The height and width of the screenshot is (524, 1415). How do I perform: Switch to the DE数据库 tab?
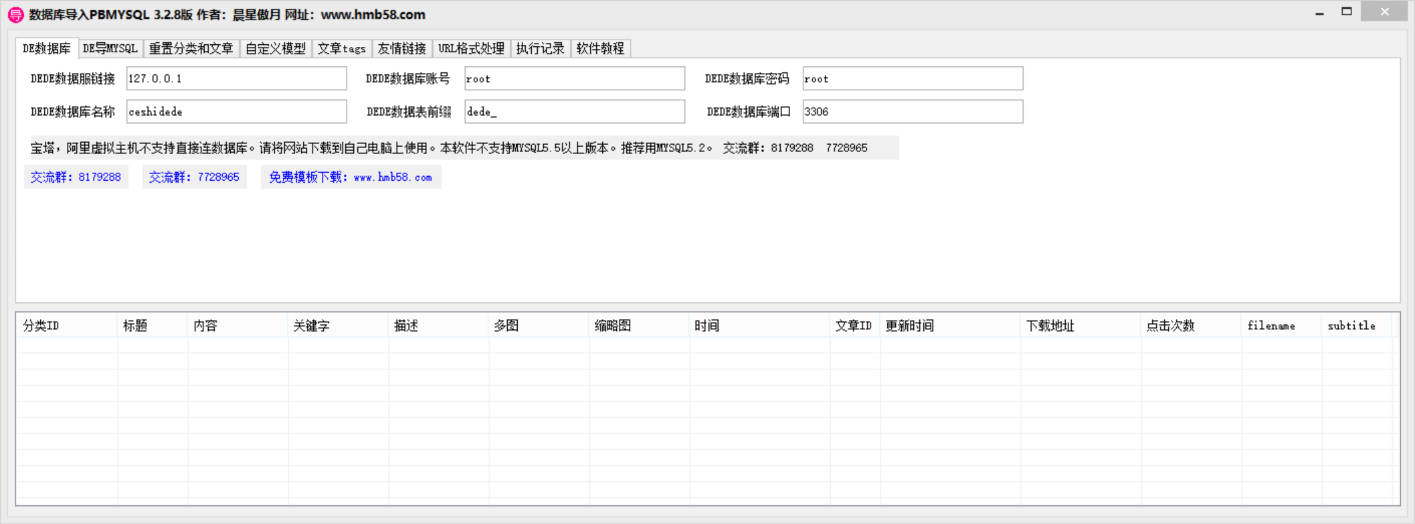point(47,48)
